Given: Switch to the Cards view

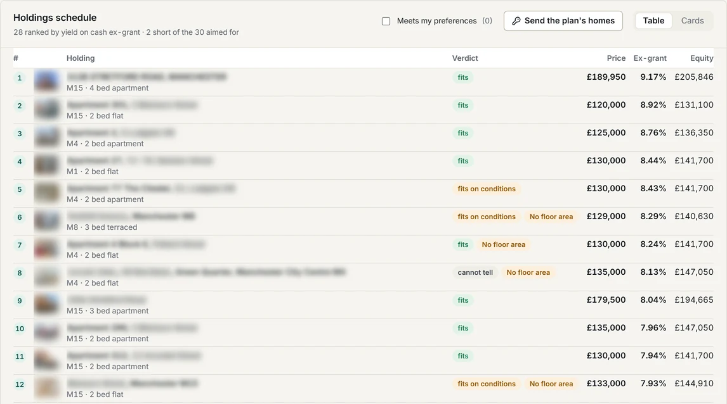Looking at the screenshot, I should tap(692, 21).
